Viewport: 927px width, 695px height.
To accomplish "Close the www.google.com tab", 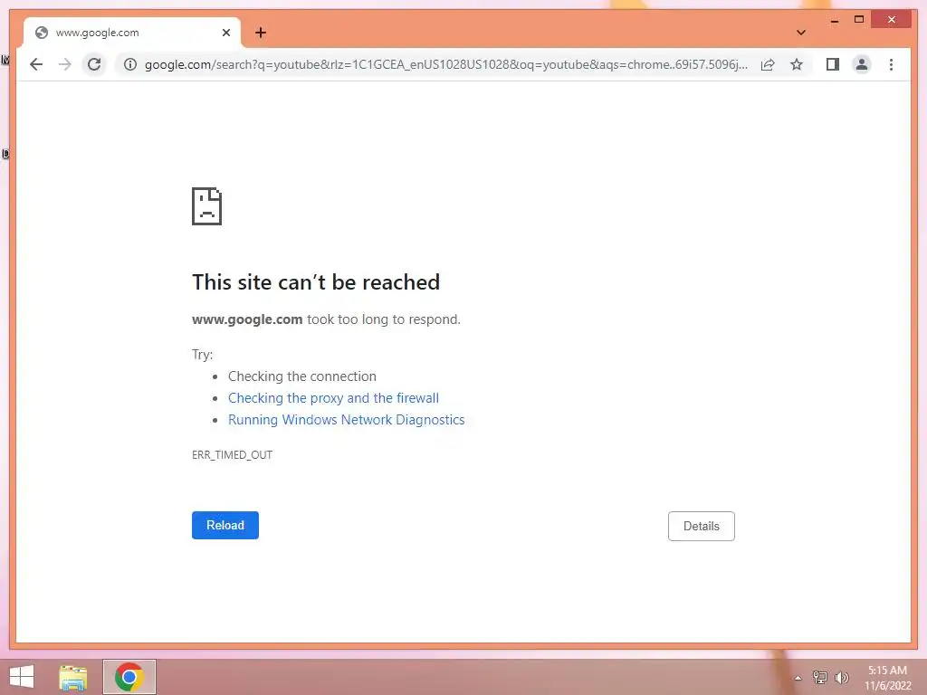I will pyautogui.click(x=225, y=33).
